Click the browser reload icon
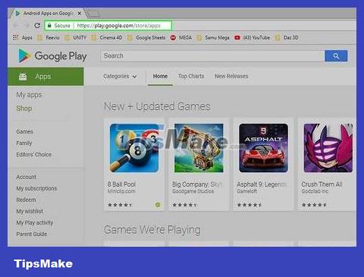The width and height of the screenshot is (364, 277). coord(37,25)
